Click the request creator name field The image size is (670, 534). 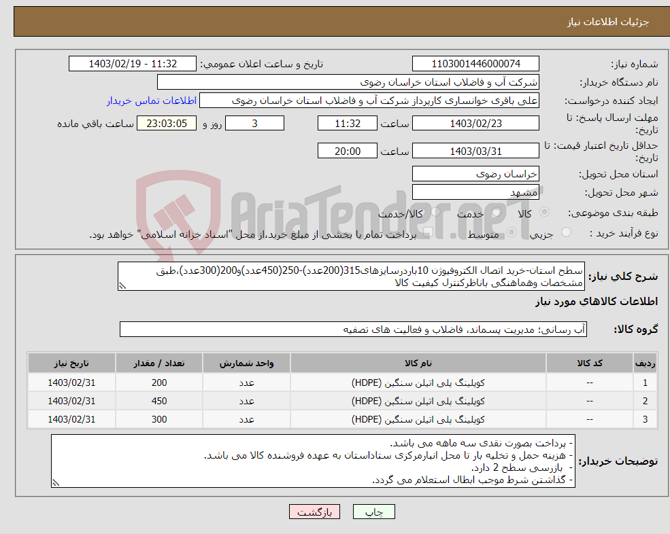coord(369,101)
